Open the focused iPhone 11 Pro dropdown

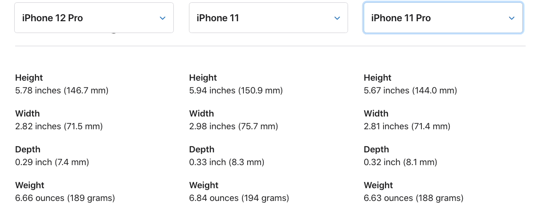(x=443, y=18)
